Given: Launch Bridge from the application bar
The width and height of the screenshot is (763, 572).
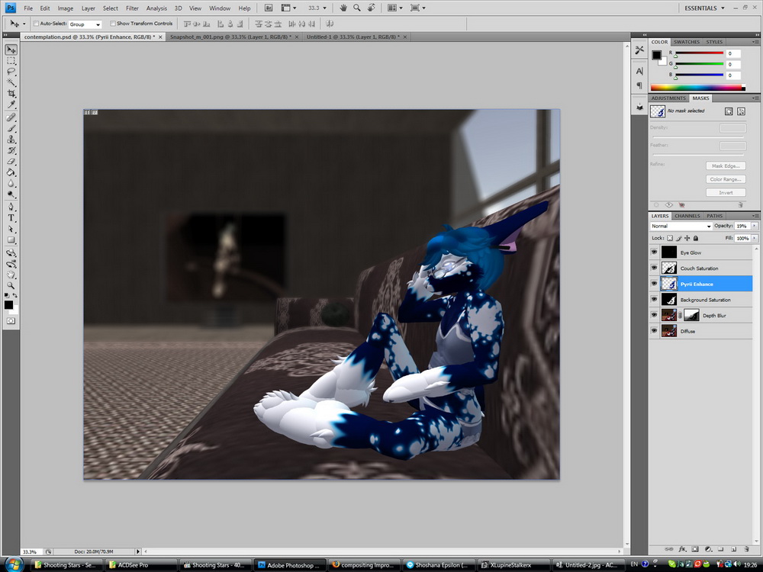Looking at the screenshot, I should 268,8.
